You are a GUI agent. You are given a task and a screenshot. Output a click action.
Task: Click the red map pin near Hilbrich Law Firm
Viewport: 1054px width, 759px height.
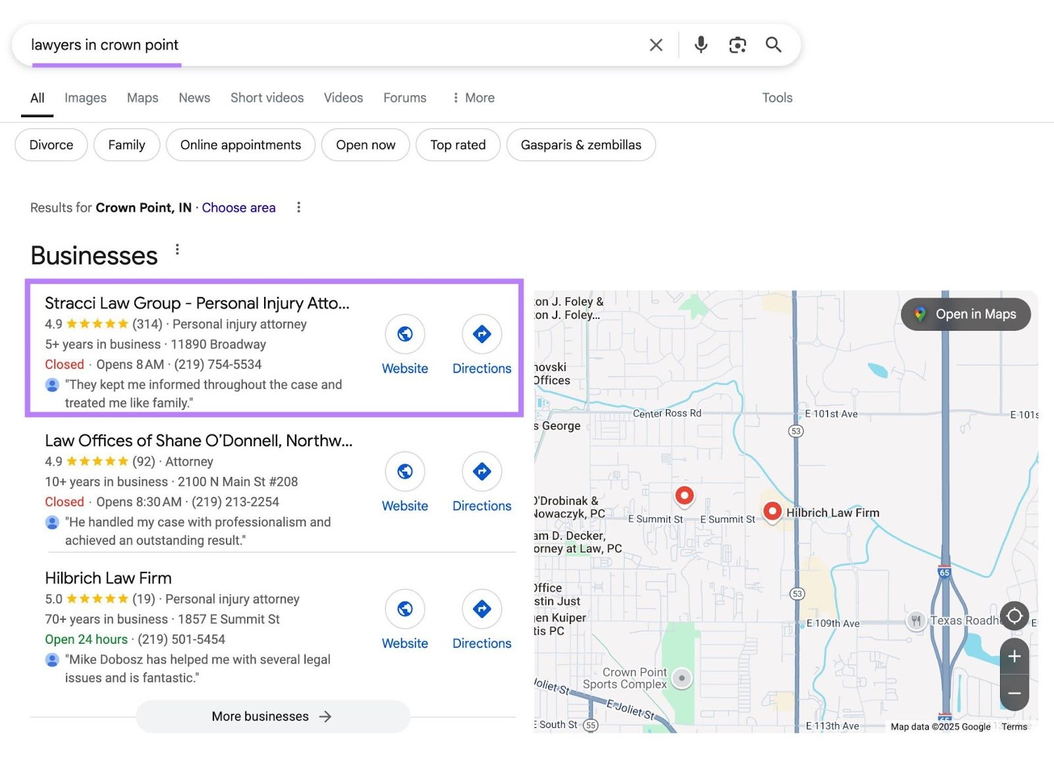pos(771,511)
